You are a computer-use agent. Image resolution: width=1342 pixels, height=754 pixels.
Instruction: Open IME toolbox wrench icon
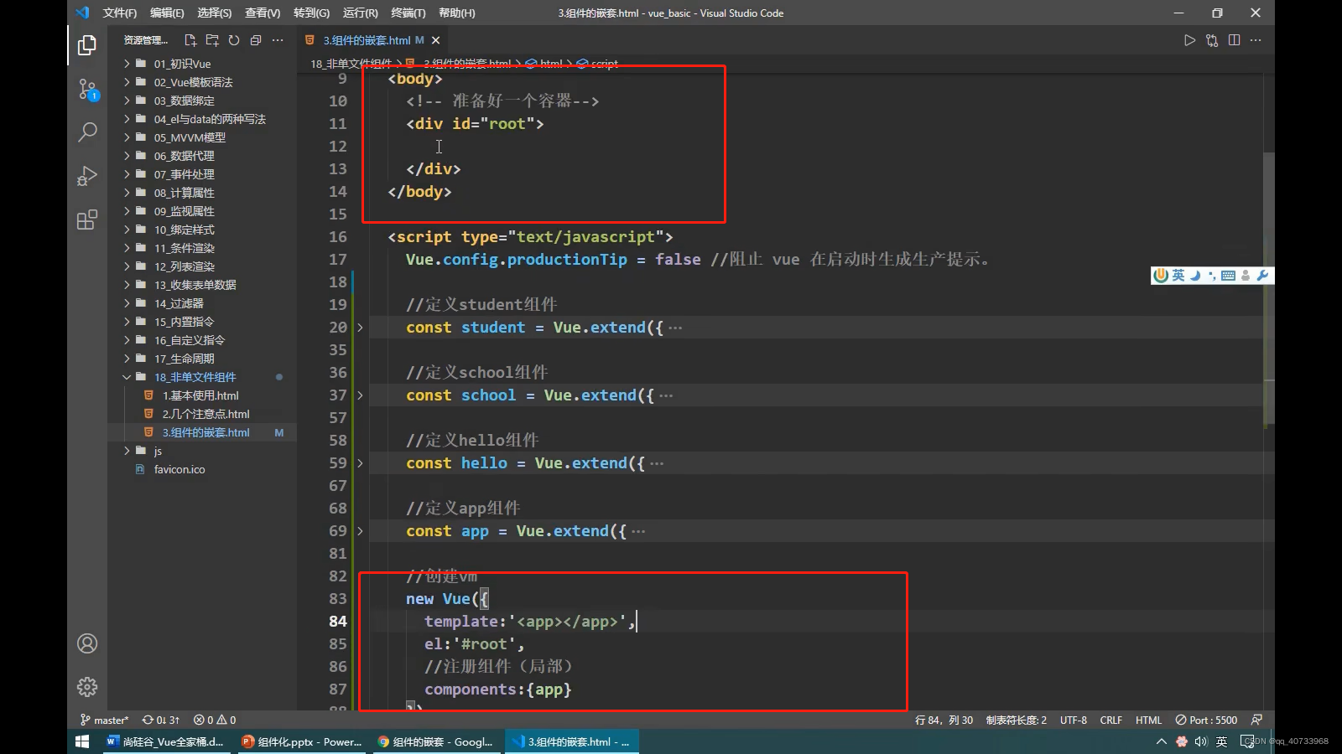click(x=1262, y=276)
